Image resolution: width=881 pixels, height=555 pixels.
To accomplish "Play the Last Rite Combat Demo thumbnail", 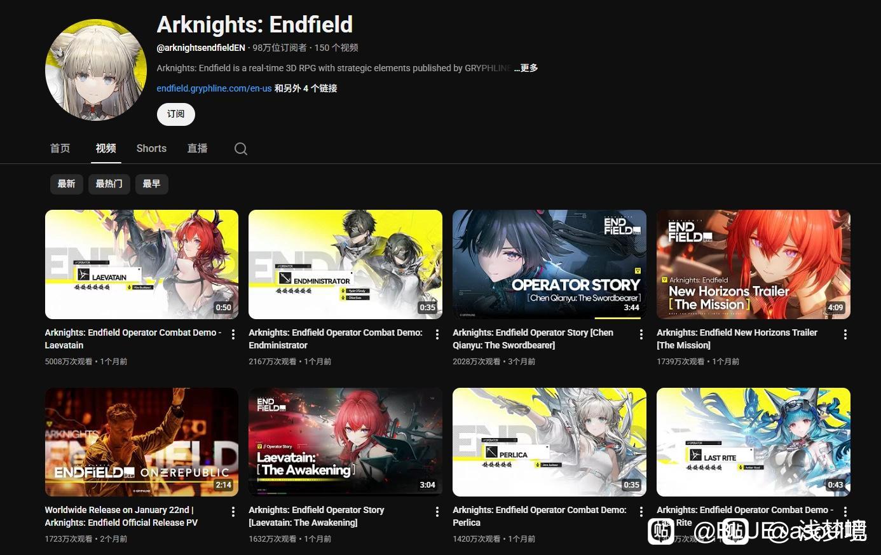I will pos(753,442).
